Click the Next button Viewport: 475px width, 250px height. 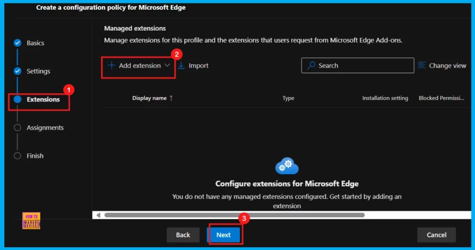(x=224, y=235)
